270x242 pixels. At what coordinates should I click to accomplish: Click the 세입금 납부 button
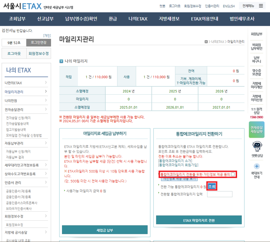[x=105, y=230]
